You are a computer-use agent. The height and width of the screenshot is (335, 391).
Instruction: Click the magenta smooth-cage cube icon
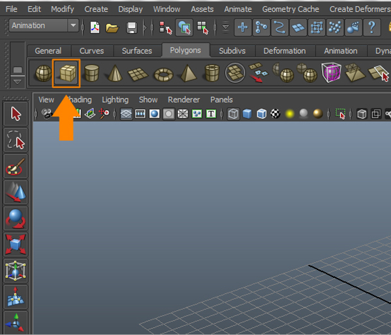click(x=332, y=72)
